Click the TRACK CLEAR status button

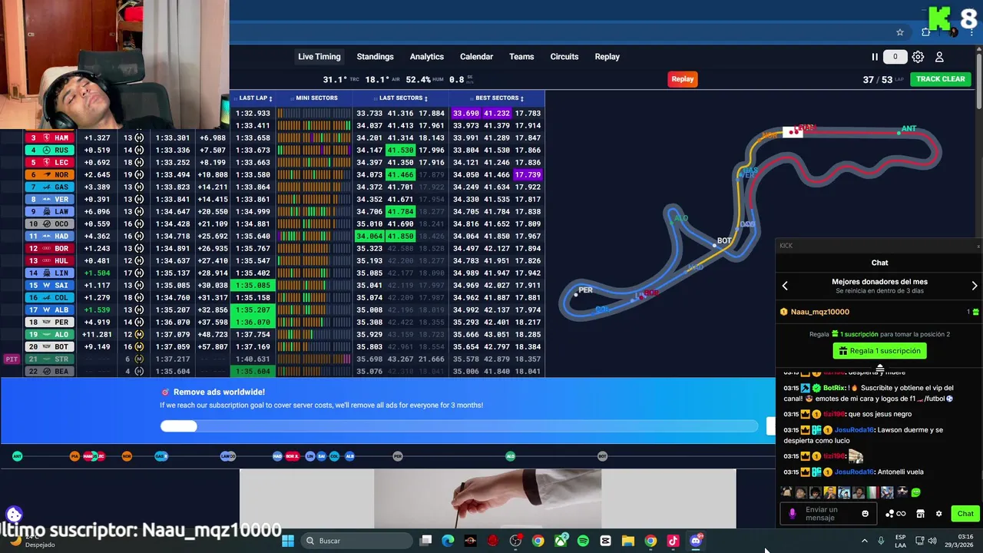[940, 79]
